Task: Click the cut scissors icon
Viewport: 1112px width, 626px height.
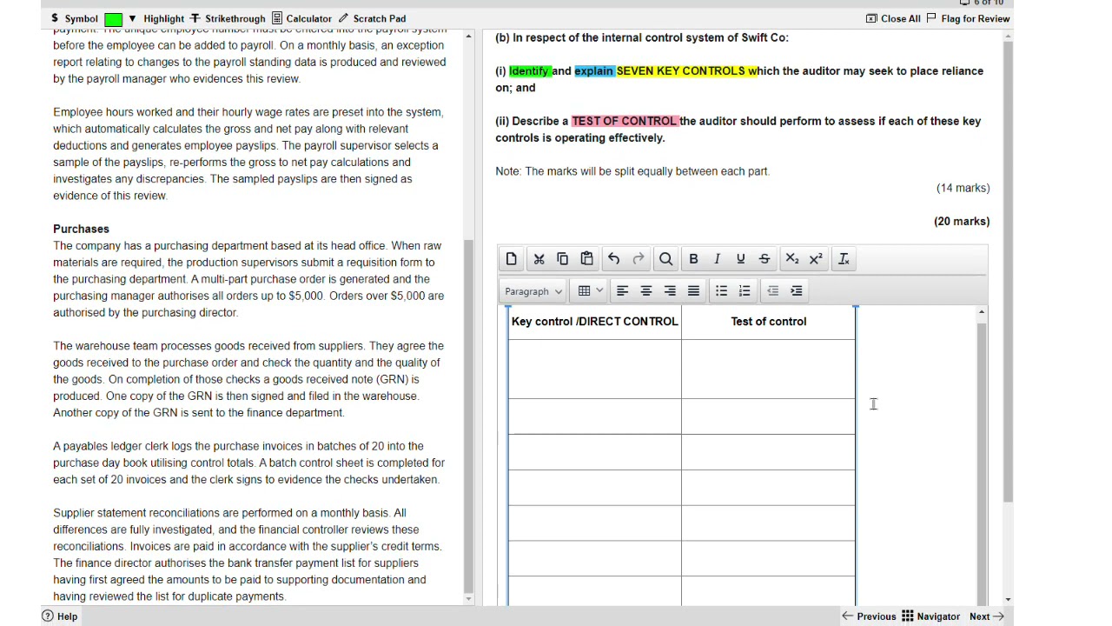Action: click(539, 259)
